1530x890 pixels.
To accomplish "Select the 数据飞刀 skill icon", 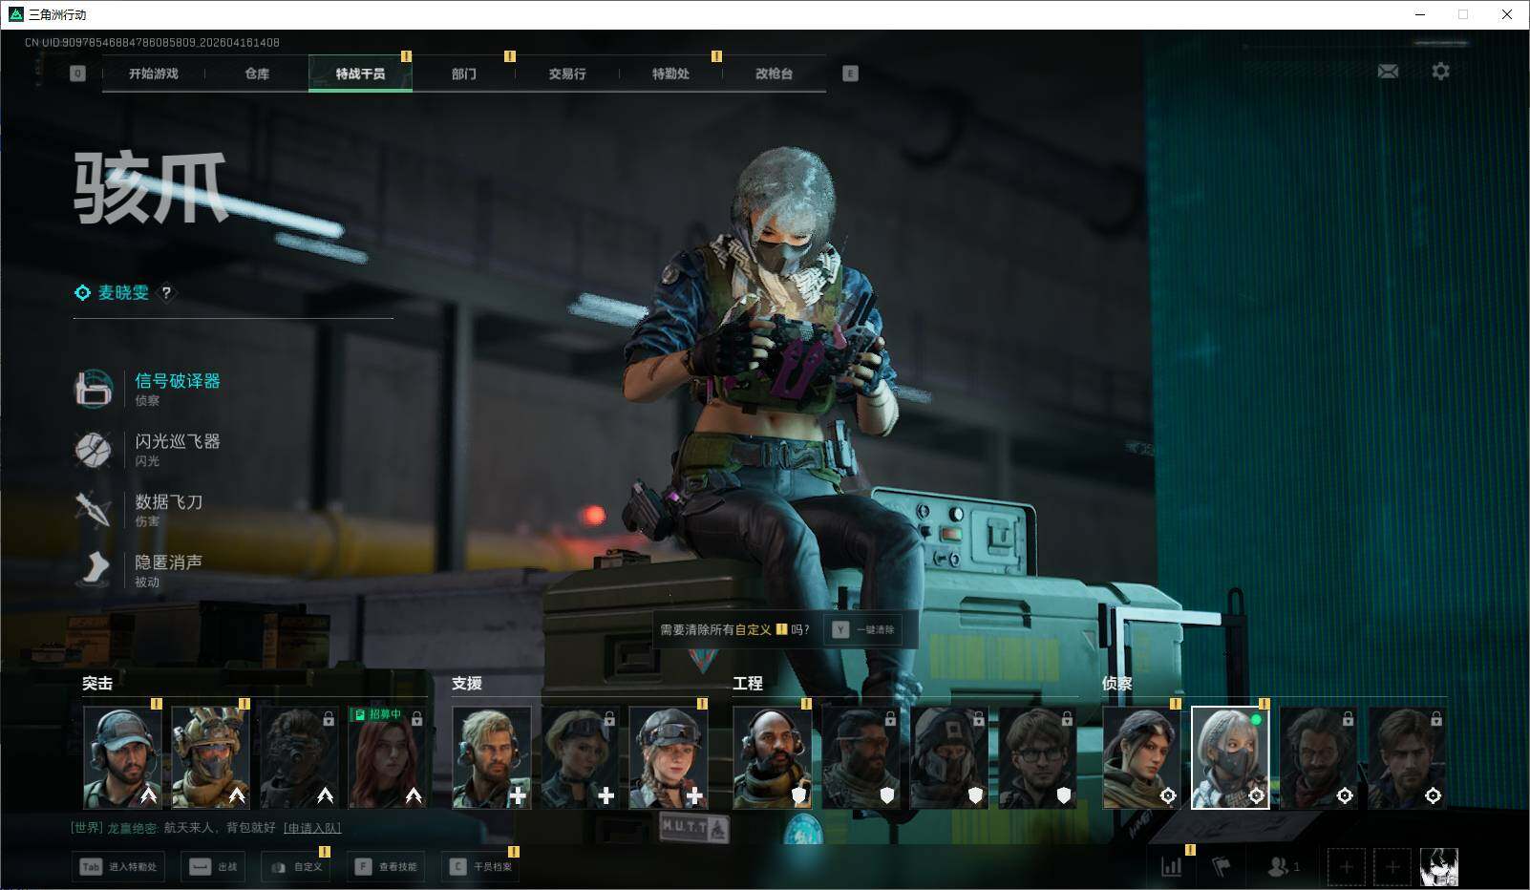I will (94, 509).
